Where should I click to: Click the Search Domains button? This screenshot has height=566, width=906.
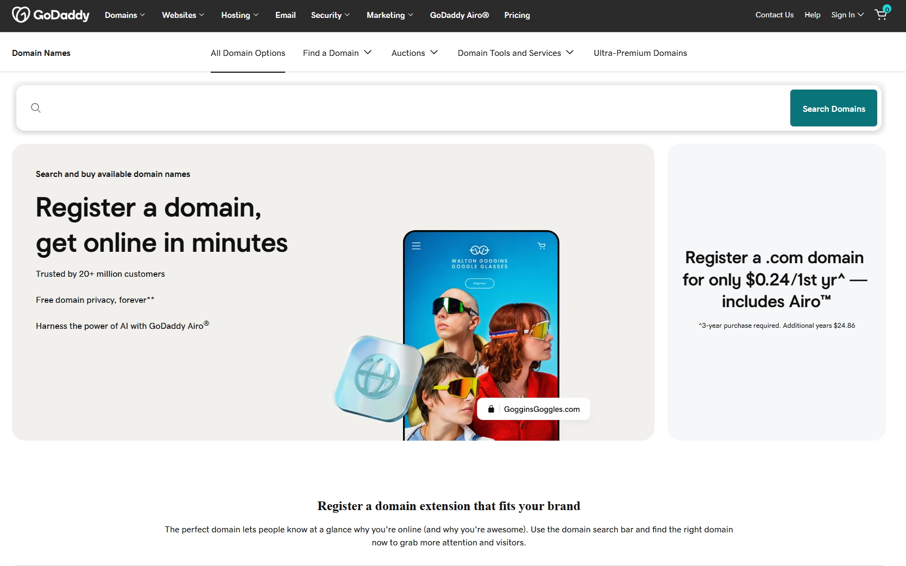[833, 108]
